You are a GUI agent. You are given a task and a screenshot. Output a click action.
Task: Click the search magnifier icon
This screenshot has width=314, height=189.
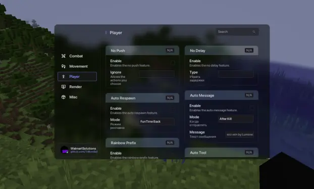[x=254, y=32]
